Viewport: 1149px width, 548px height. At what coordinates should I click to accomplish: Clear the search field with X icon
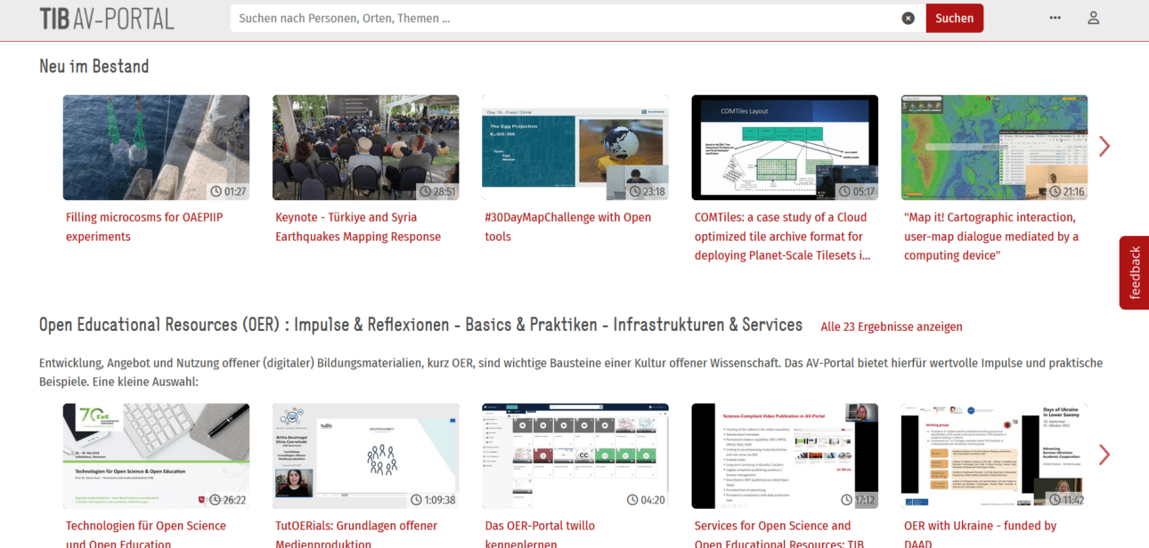908,18
